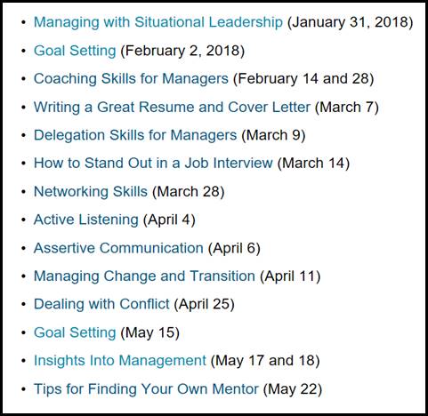Screen dimensions: 428x416
Task: Open the Assertive Communication link
Action: 118,248
